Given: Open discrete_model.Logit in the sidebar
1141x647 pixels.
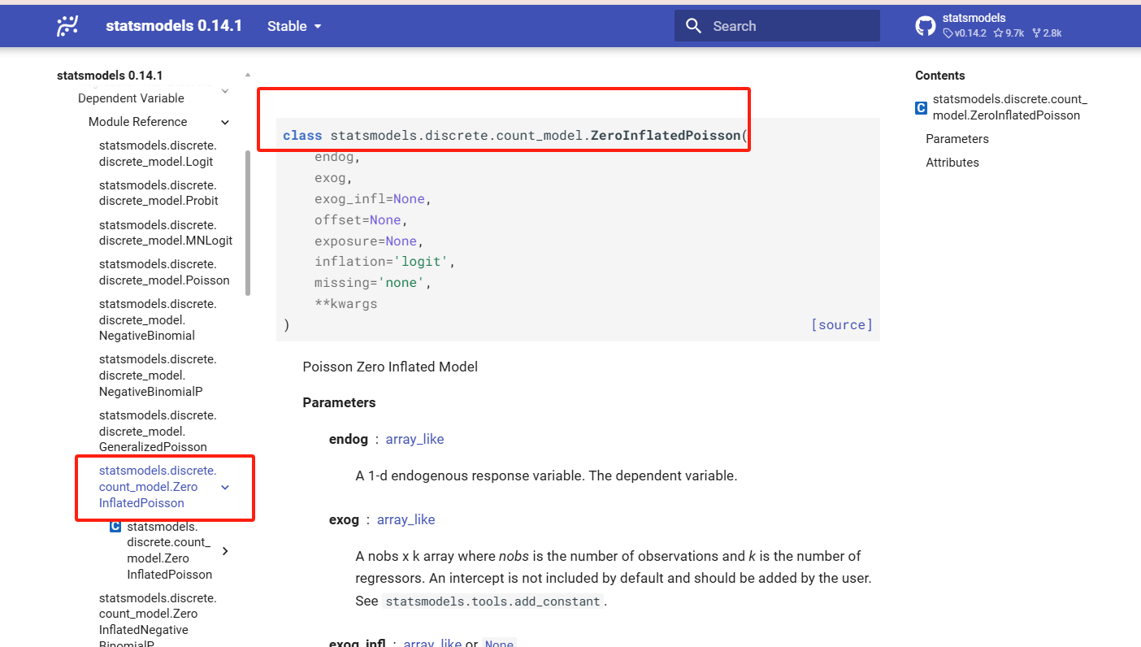Looking at the screenshot, I should (x=158, y=154).
